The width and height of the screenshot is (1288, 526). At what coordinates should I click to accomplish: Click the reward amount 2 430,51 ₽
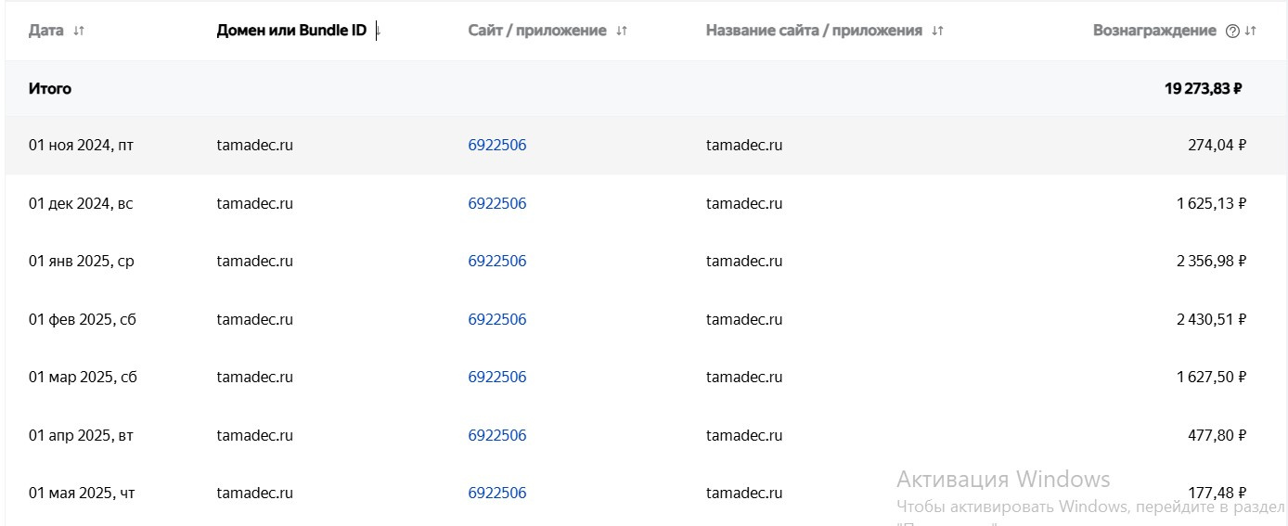point(1211,319)
